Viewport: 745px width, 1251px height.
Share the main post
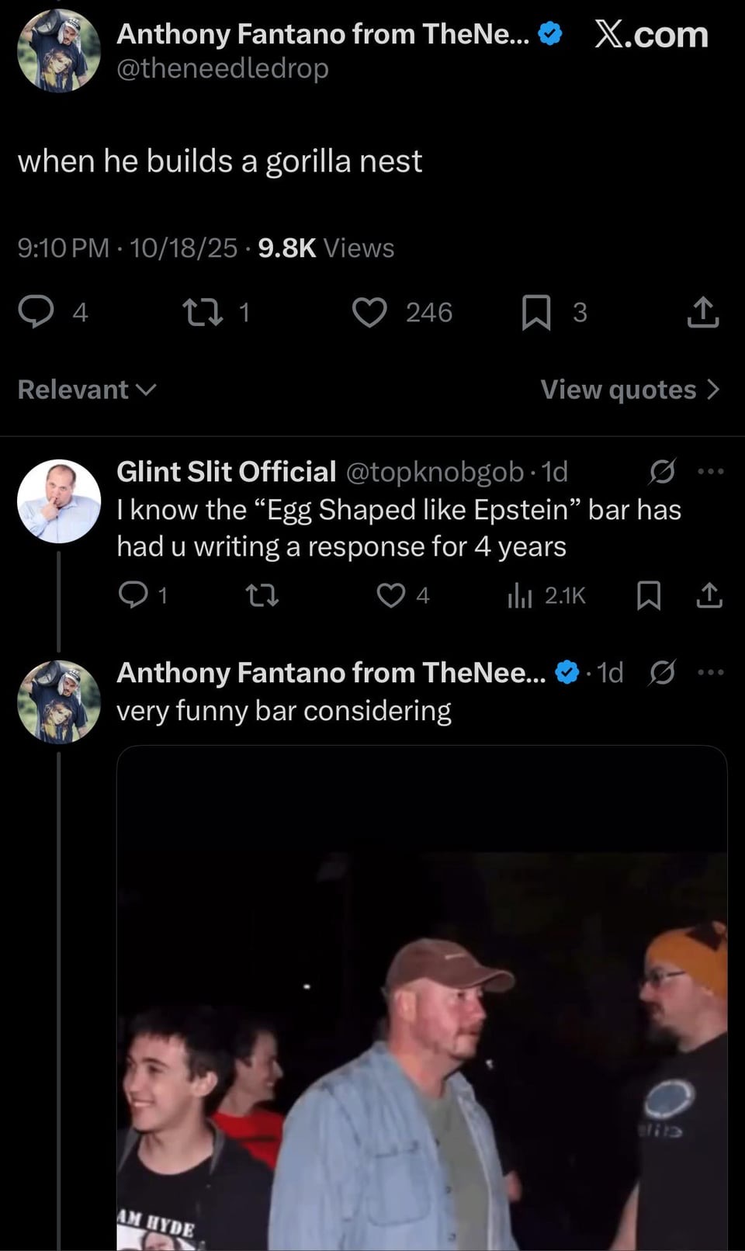(703, 312)
